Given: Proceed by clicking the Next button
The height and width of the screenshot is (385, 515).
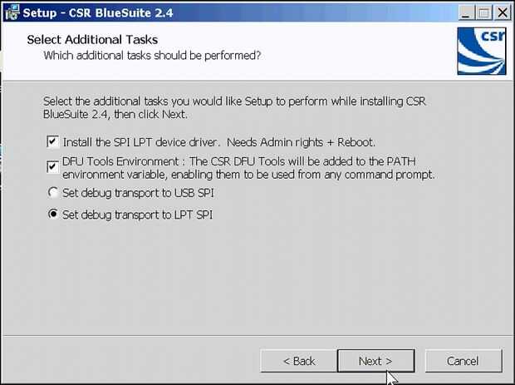Looking at the screenshot, I should (x=375, y=361).
